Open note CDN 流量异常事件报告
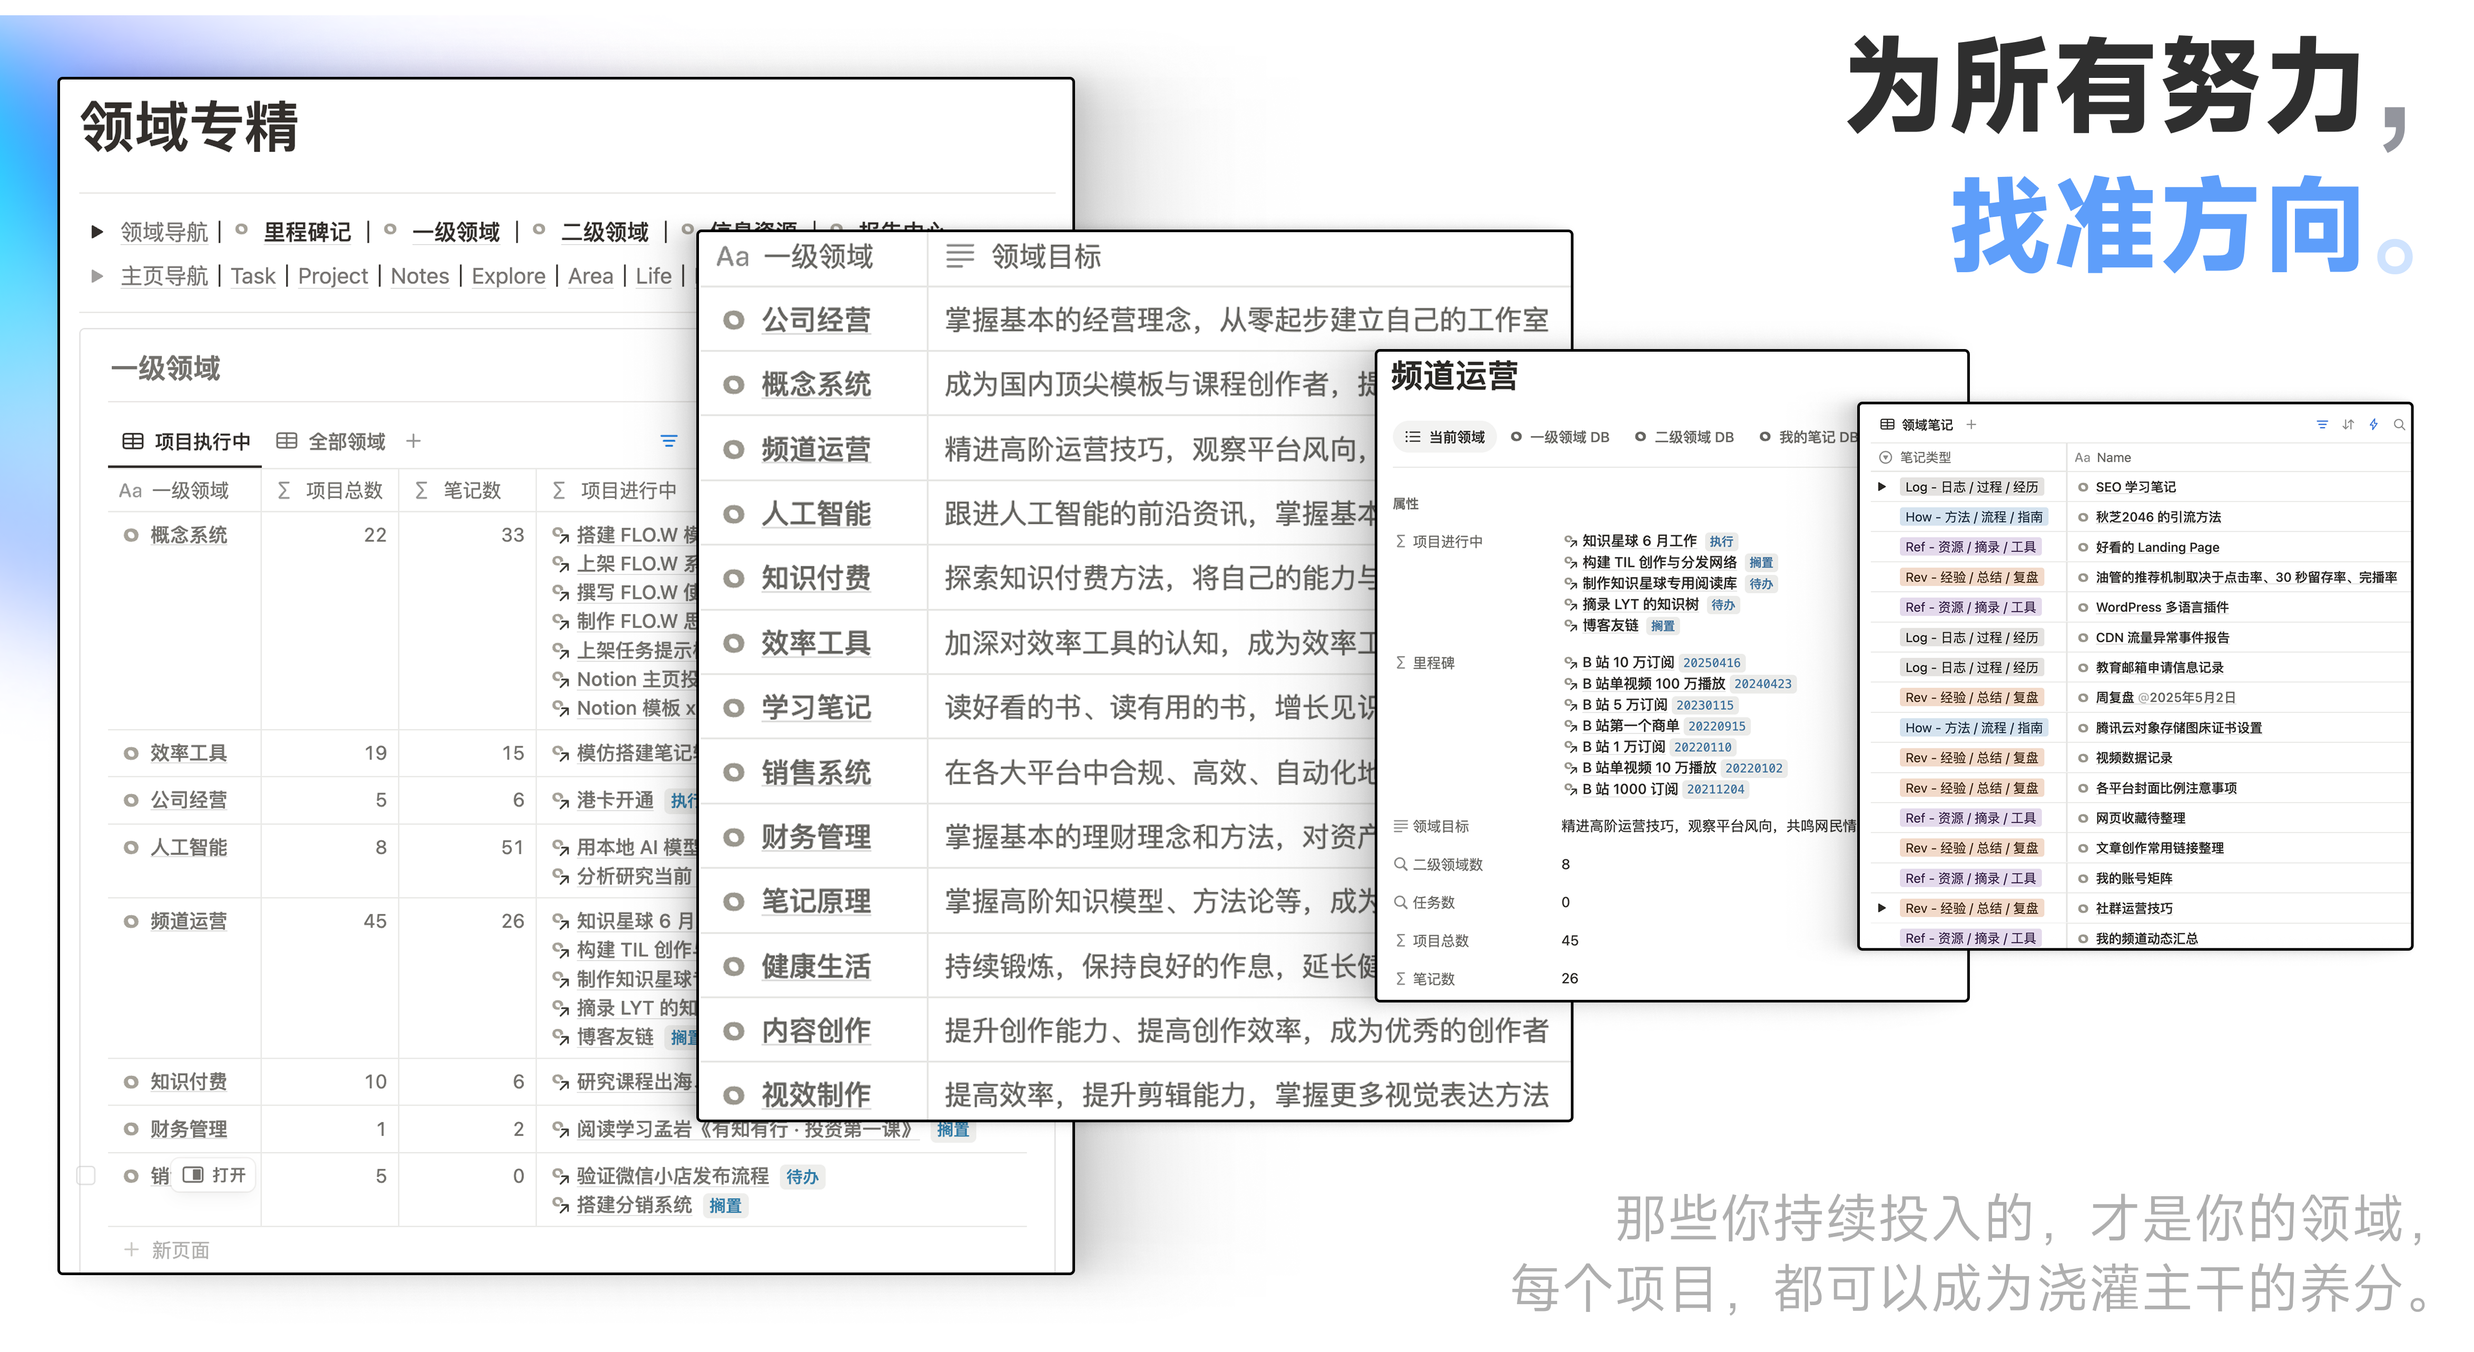 [x=2162, y=638]
